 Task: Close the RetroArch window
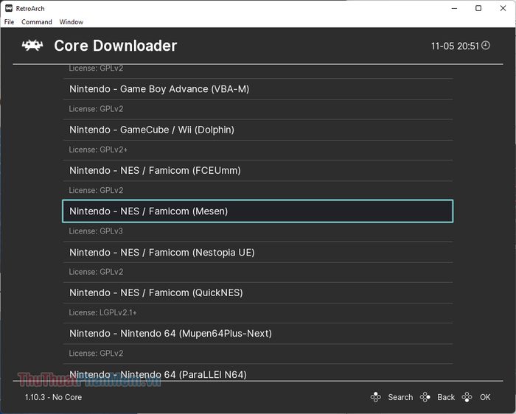click(503, 8)
